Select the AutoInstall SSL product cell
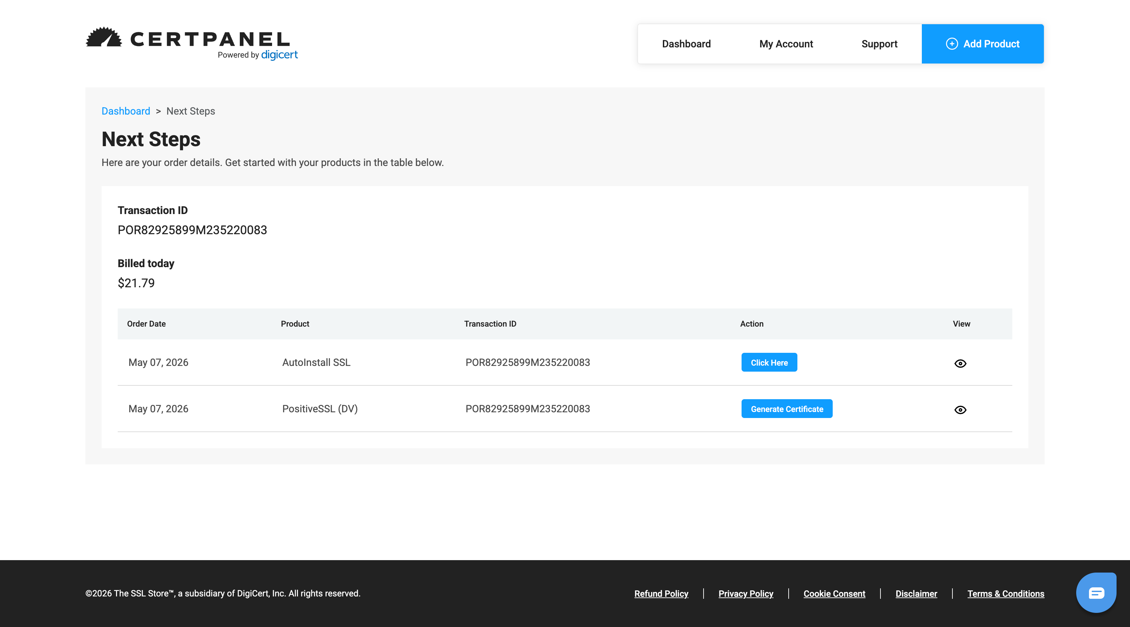 coord(316,362)
